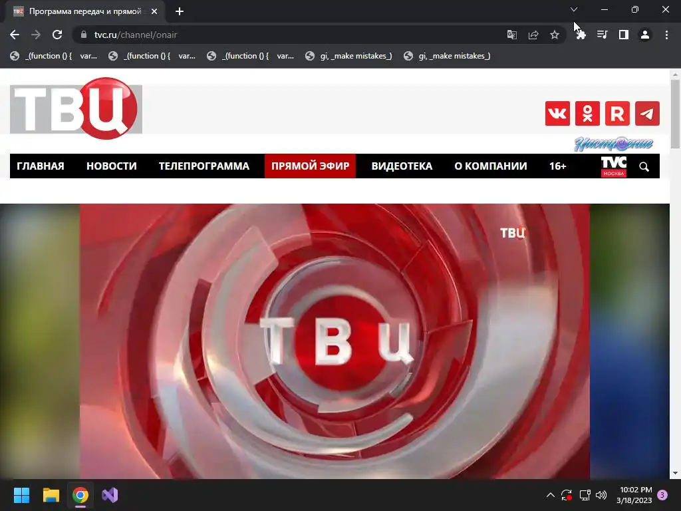This screenshot has height=511, width=681.
Task: Open the Chrome profile avatar
Action: tap(645, 35)
